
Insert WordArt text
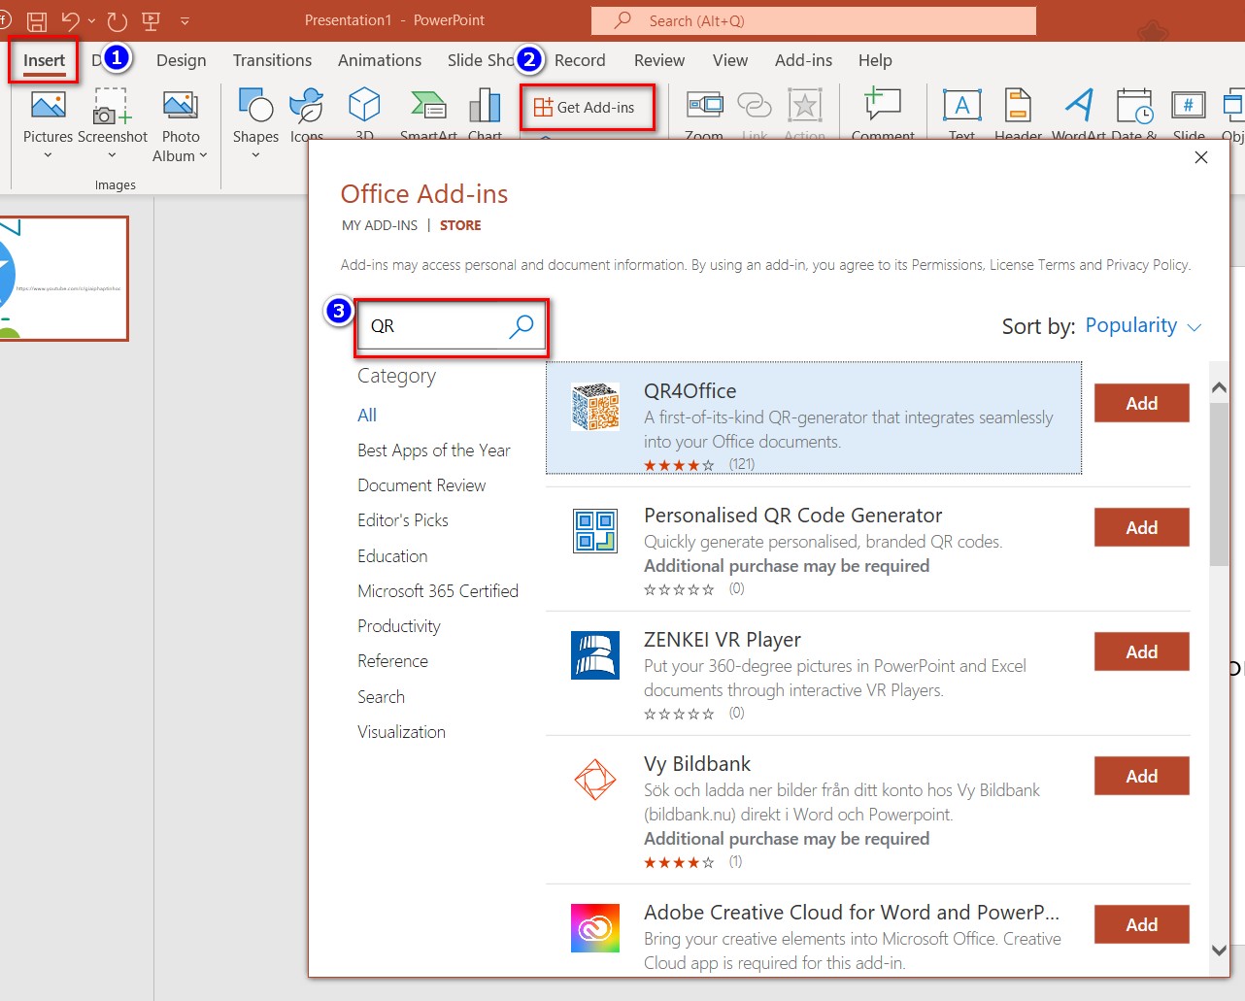pyautogui.click(x=1078, y=106)
